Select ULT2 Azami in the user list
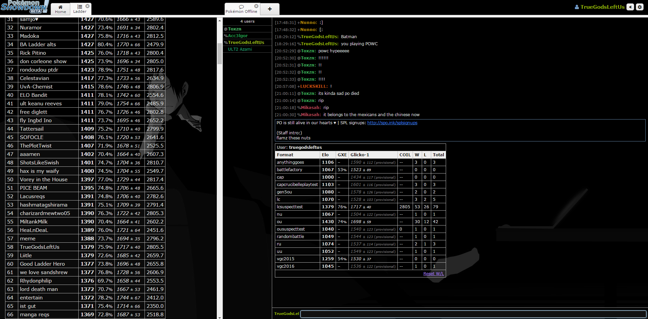 point(240,49)
